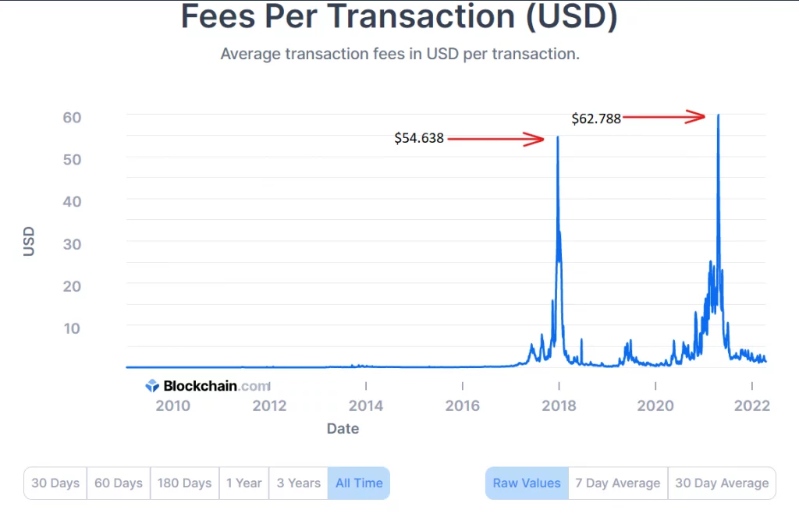799x517 pixels.
Task: Select the 30 Days range
Action: pyautogui.click(x=55, y=483)
